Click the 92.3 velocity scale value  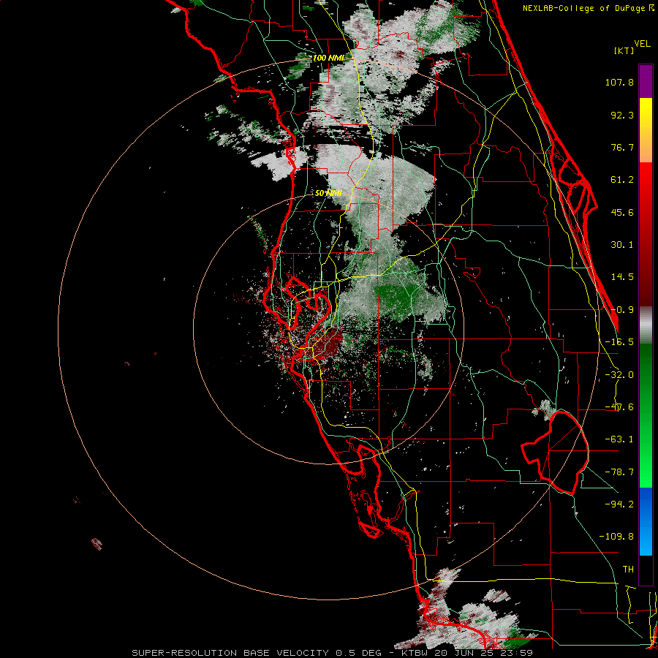tap(622, 115)
